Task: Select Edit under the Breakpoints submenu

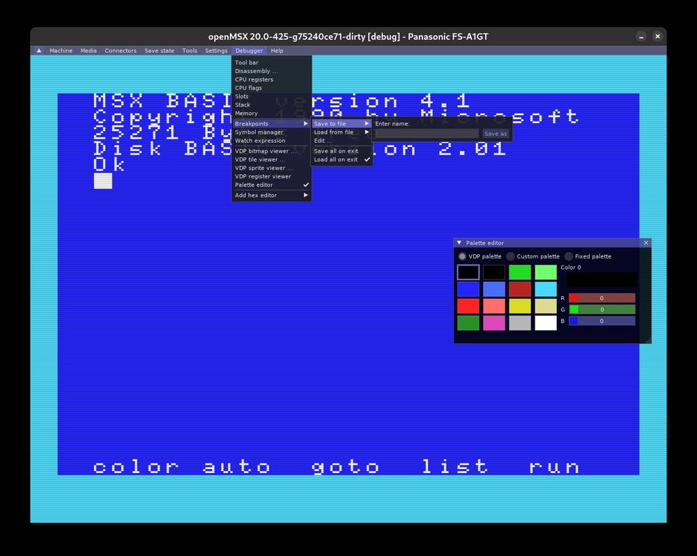Action: (x=321, y=140)
